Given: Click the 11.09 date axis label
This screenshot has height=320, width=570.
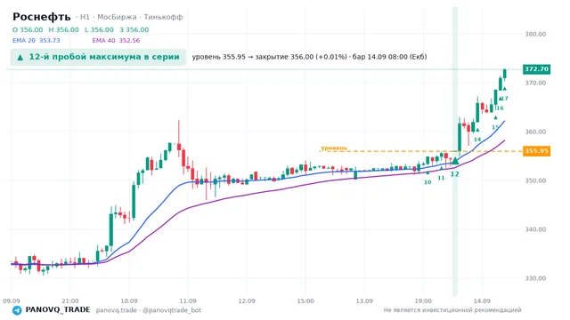Looking at the screenshot, I should (188, 301).
